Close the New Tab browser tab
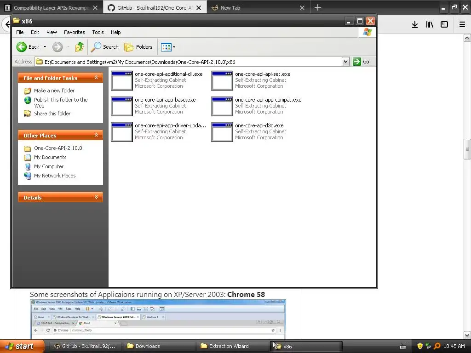Viewport: 471px width, 353px height. (x=302, y=8)
